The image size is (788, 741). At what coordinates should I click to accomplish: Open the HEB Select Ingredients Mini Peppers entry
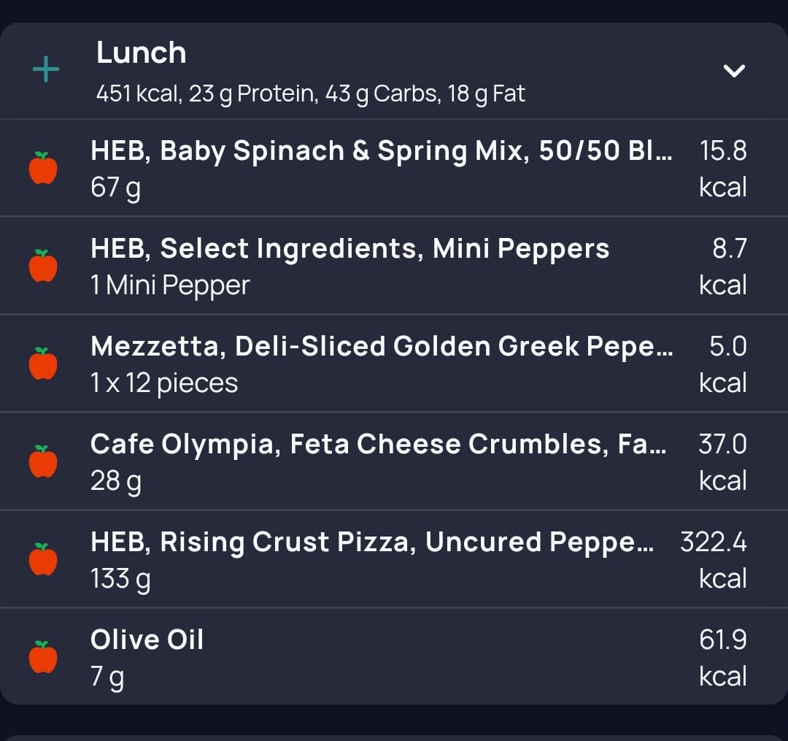[x=394, y=266]
